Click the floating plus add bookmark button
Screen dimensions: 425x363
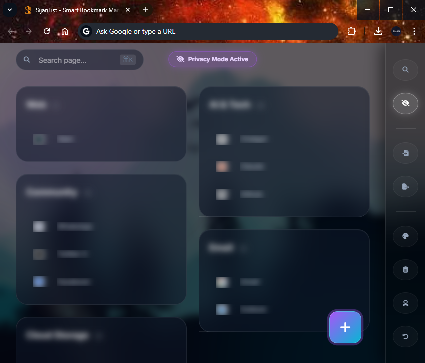345,327
